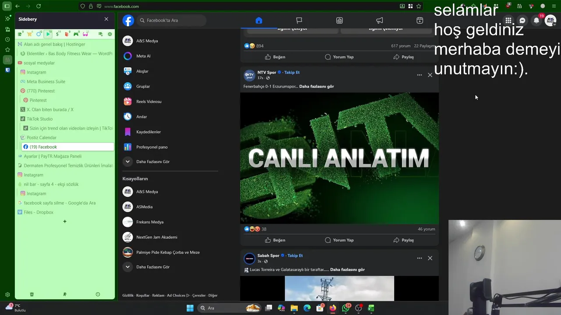Focus the Facebook'ta Ara search box
Screen dimensions: 561x315
click(171, 20)
